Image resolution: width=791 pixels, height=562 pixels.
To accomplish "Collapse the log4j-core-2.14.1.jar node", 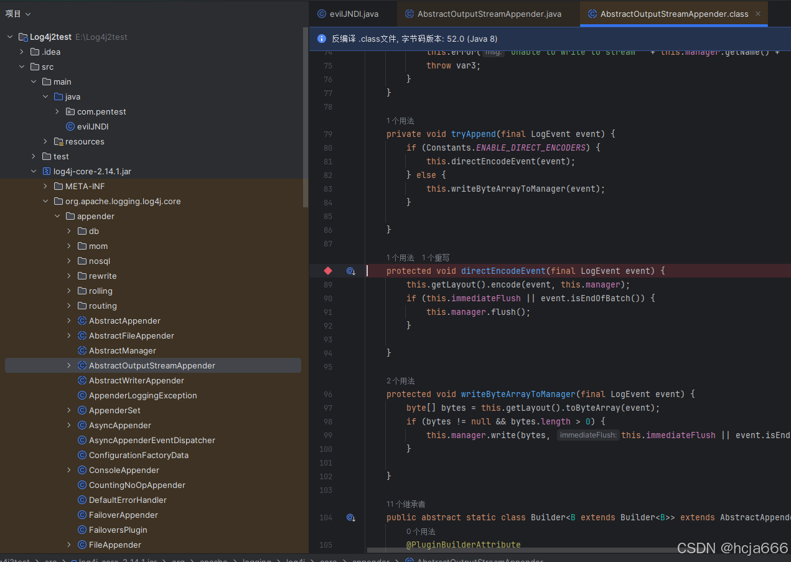I will pos(34,171).
